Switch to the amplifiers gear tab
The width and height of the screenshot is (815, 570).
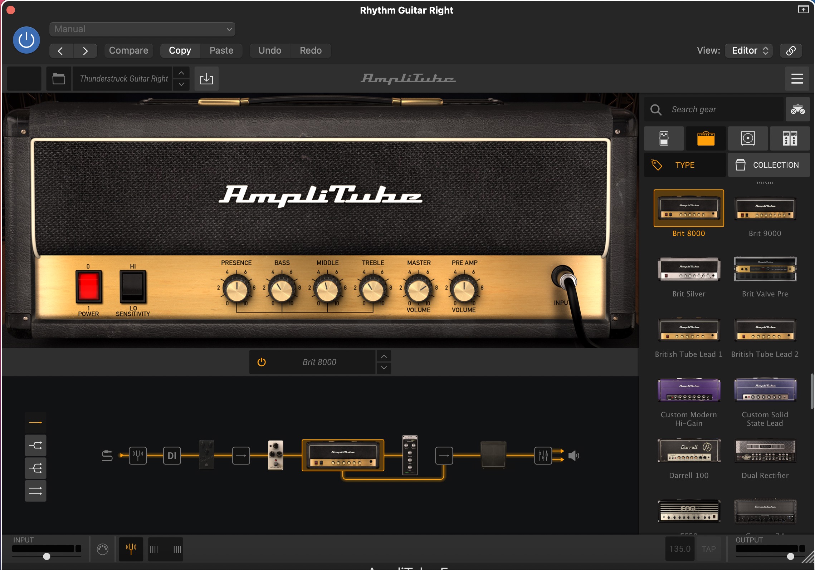pos(706,138)
